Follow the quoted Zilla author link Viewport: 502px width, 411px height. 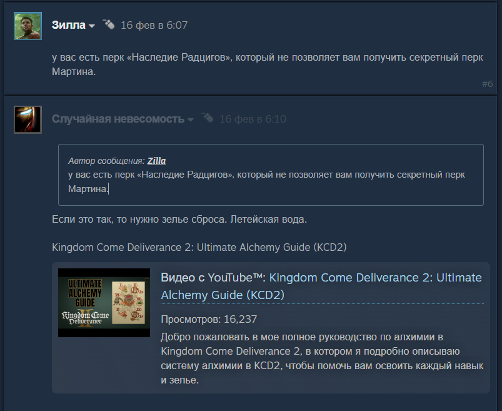point(156,161)
